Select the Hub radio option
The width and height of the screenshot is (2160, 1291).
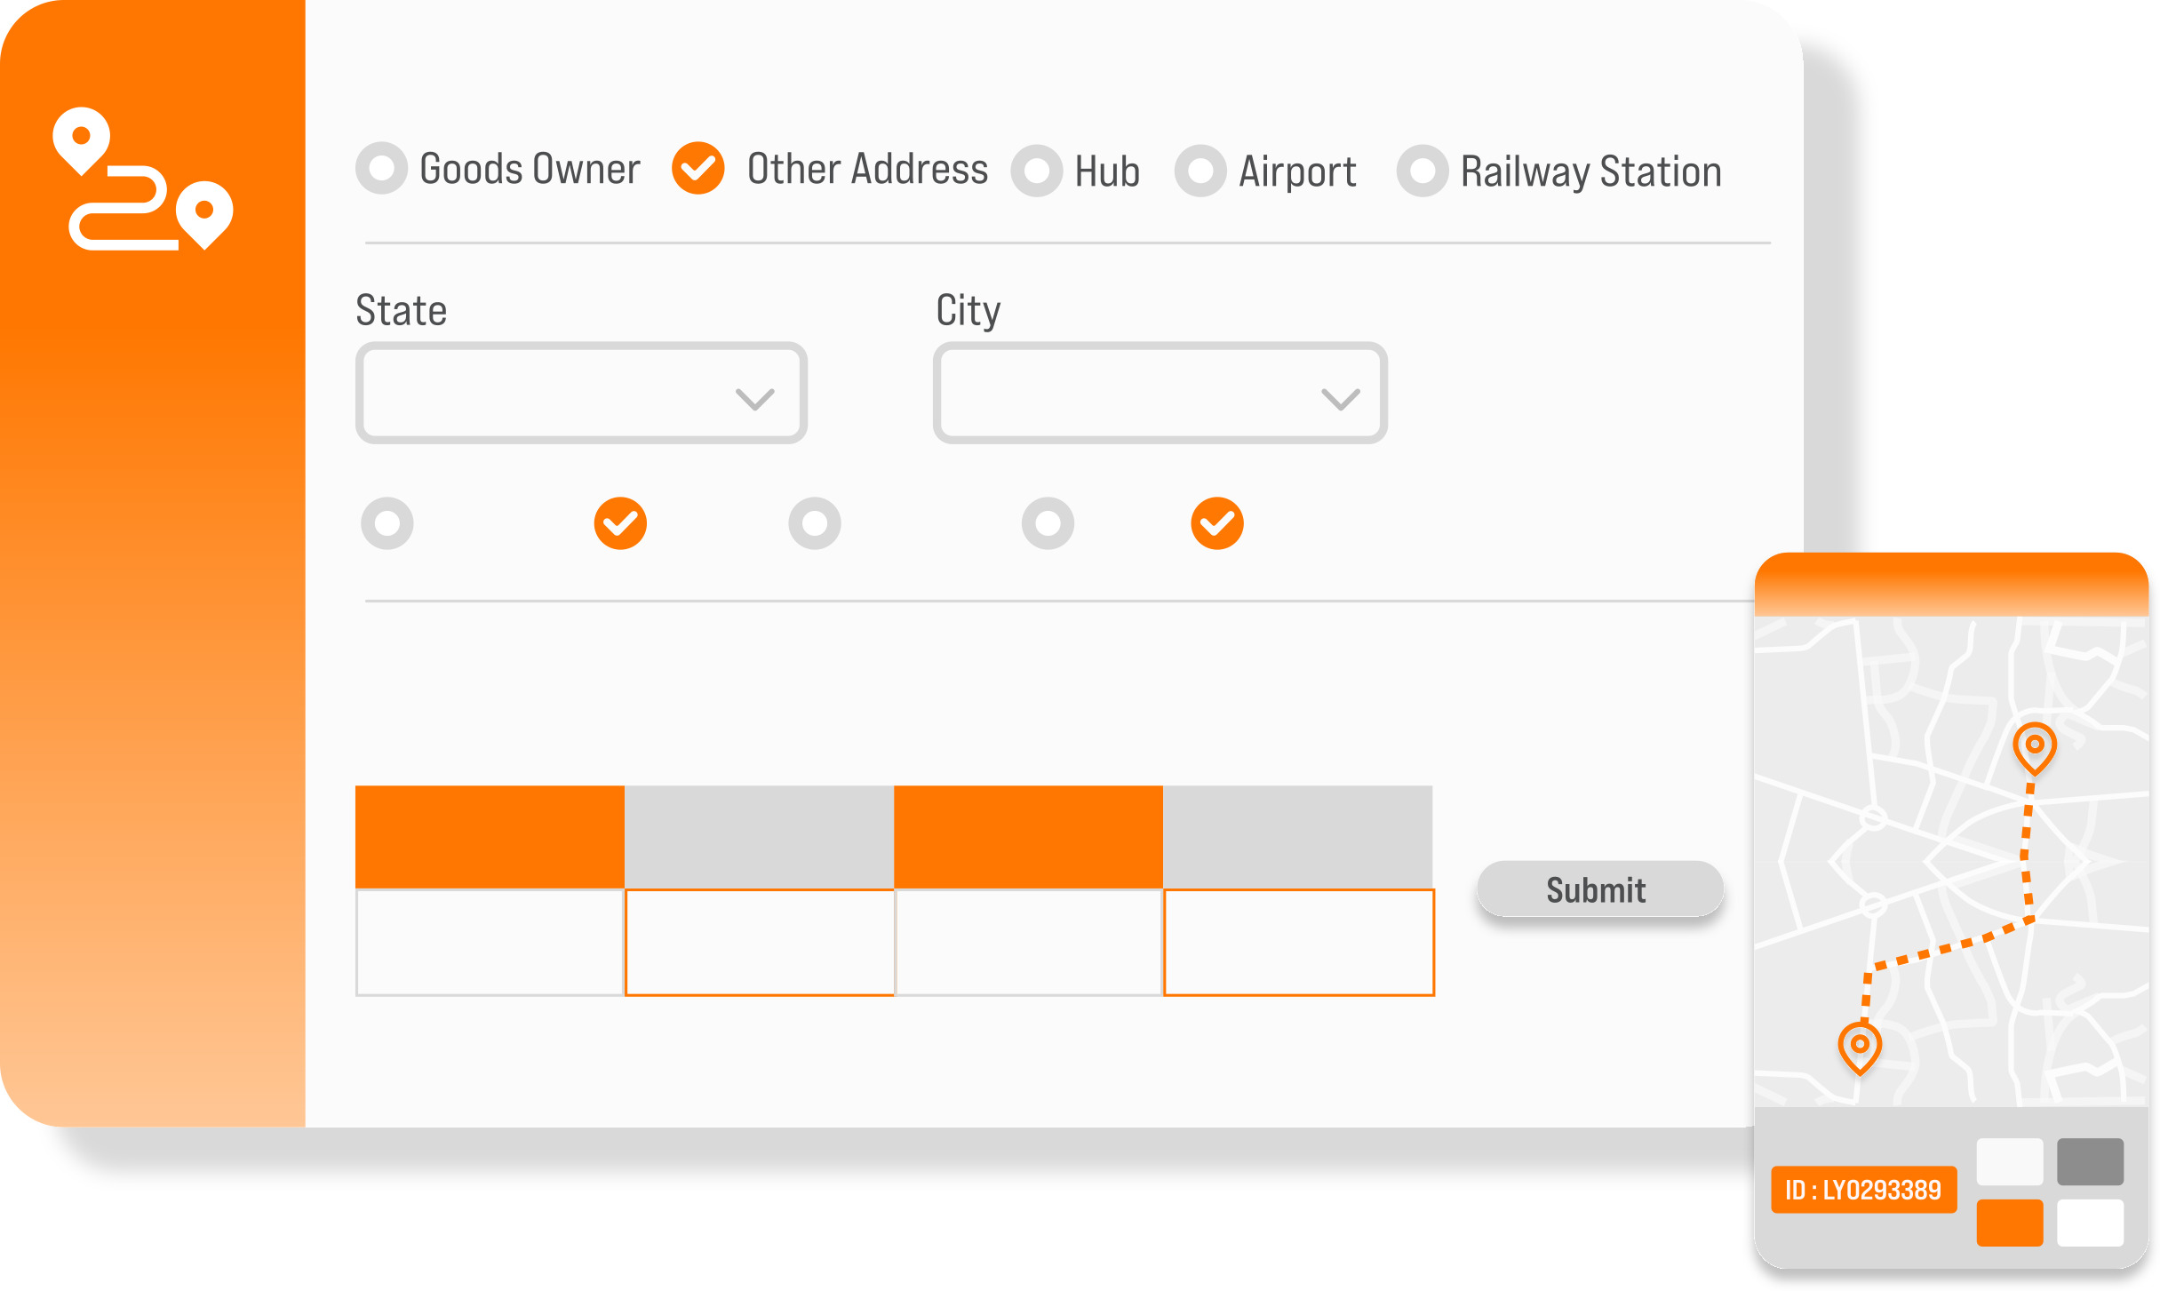(1037, 171)
